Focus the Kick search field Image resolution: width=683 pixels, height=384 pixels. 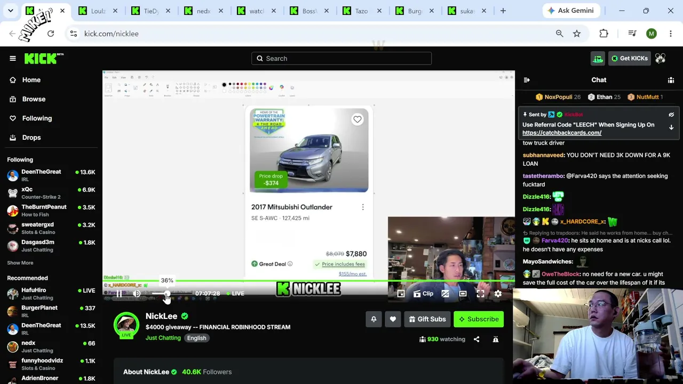tap(341, 59)
